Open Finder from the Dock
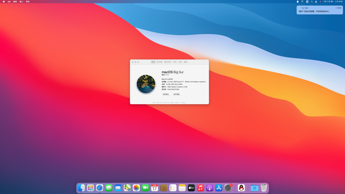The image size is (345, 194). click(81, 188)
